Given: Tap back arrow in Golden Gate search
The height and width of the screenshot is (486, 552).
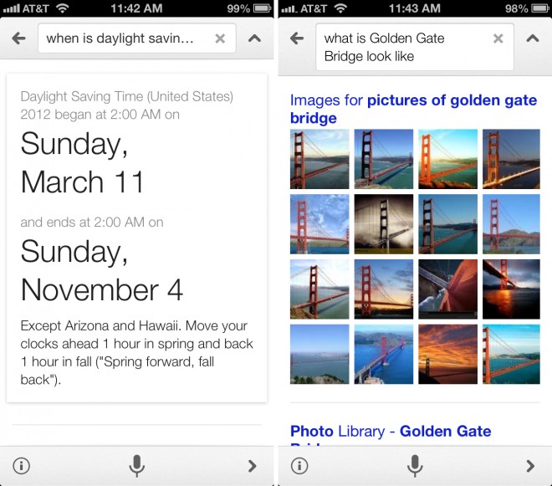Looking at the screenshot, I should click(x=297, y=38).
